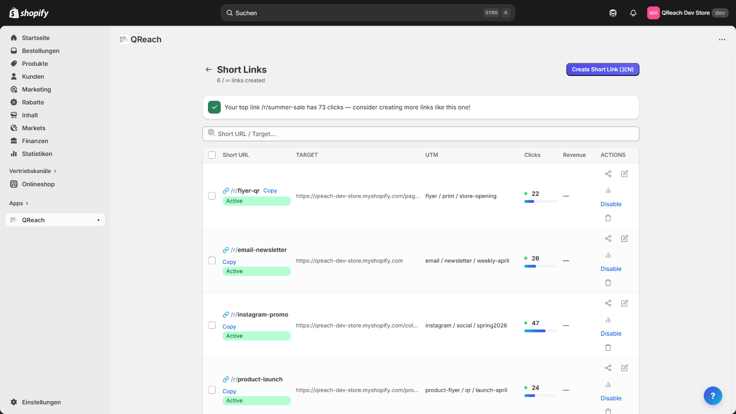
Task: Select all links with the header checkbox
Action: (212, 155)
